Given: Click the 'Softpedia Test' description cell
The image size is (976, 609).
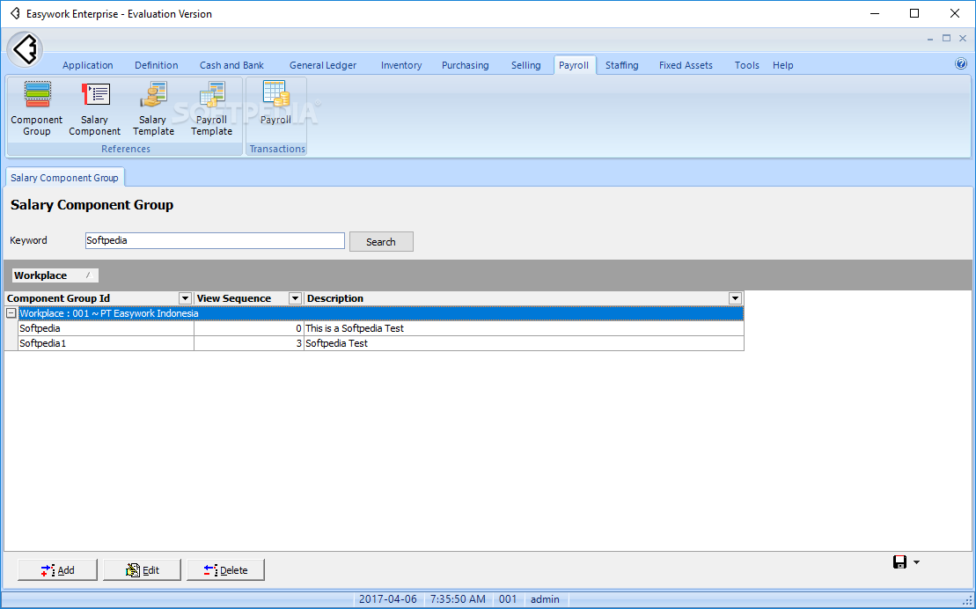Looking at the screenshot, I should coord(525,343).
